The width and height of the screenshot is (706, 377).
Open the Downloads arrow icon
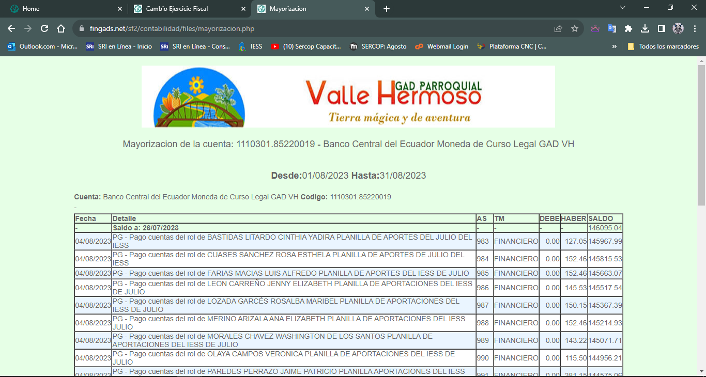pos(645,29)
